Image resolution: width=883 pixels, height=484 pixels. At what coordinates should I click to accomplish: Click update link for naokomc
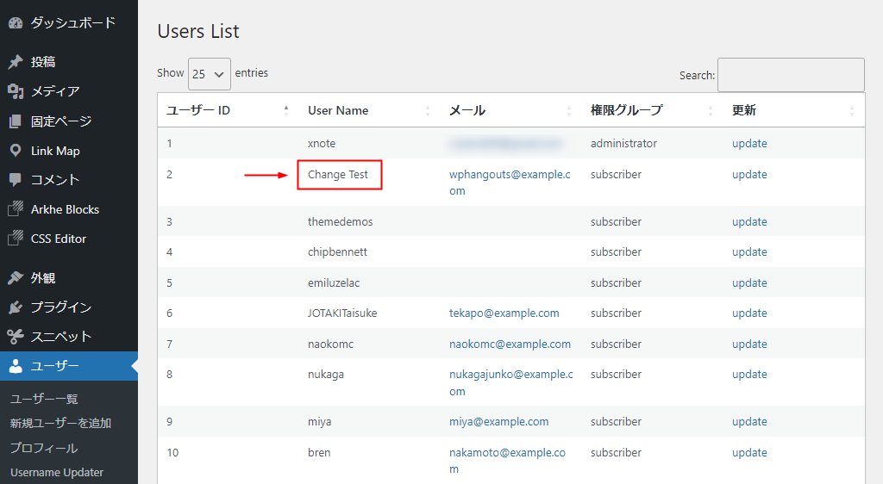pos(749,344)
